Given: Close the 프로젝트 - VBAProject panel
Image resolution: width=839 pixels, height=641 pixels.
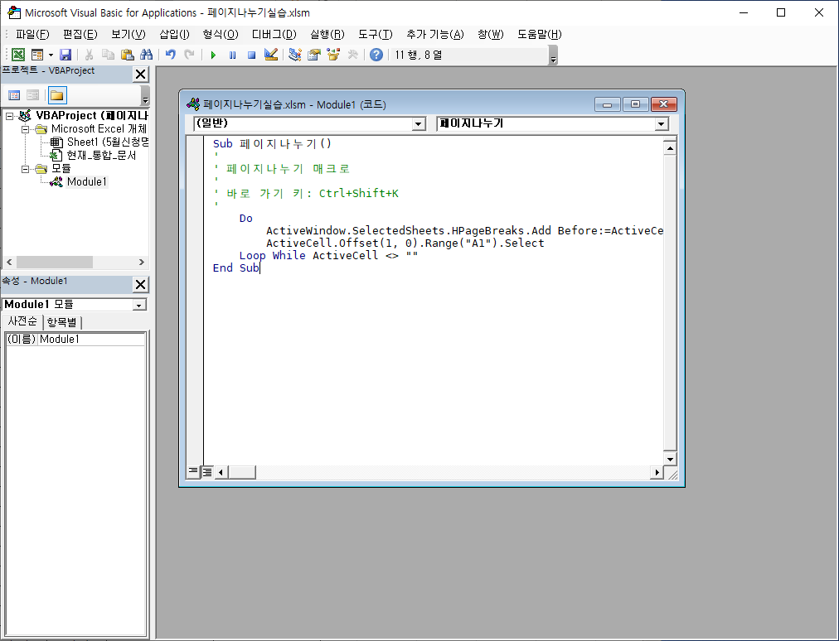Looking at the screenshot, I should click(x=140, y=75).
